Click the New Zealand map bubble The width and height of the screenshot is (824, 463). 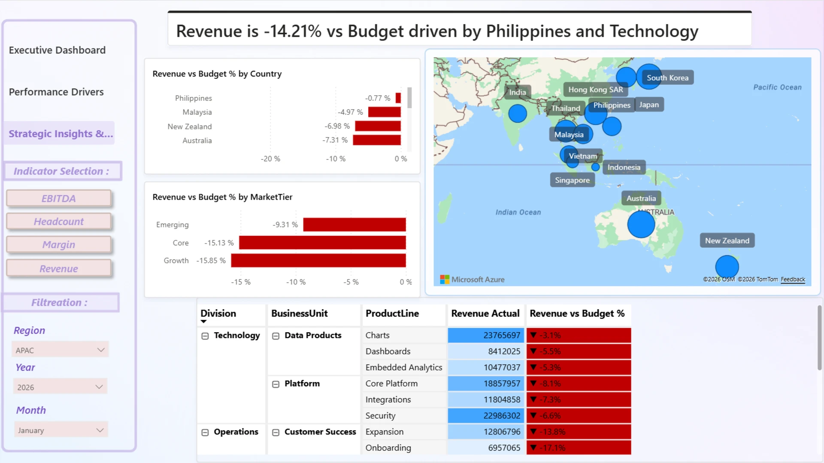pos(727,266)
